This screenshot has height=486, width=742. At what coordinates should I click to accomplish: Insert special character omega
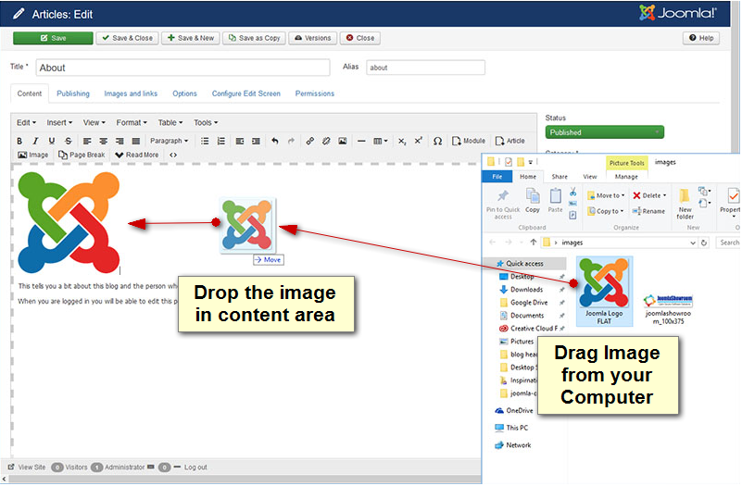tap(438, 141)
